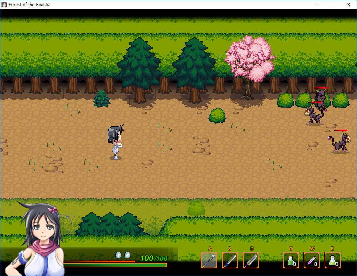Screen dimensions: 357x276
Task: Click the first blue orb above health bar
Action: coord(119,255)
